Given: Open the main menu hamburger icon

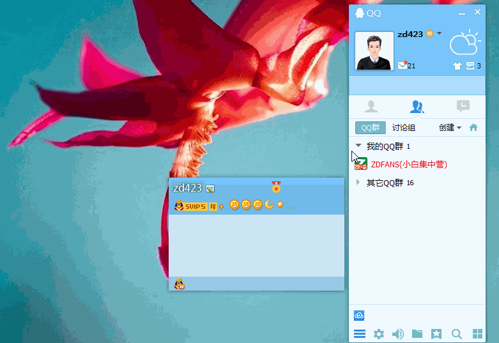Looking at the screenshot, I should (x=360, y=333).
